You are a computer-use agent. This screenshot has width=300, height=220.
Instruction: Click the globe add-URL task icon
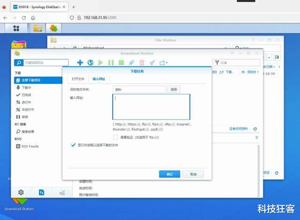coord(90,62)
